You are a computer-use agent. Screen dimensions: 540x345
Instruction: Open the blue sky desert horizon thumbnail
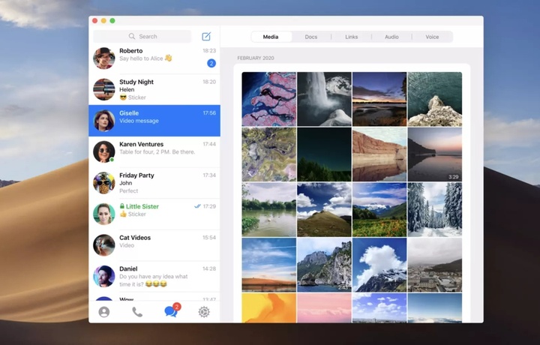pos(269,265)
